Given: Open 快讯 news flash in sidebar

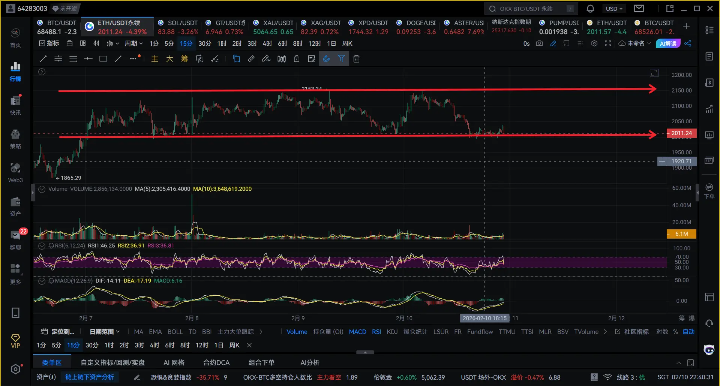Looking at the screenshot, I should click(x=15, y=105).
